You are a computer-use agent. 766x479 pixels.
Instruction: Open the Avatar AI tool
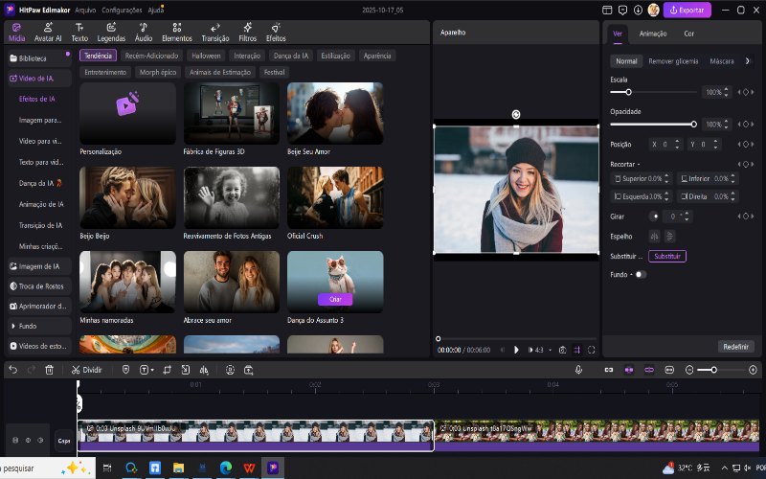coord(48,33)
